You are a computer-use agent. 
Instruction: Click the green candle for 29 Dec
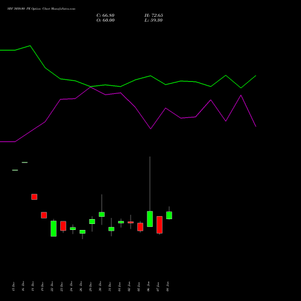[x=92, y=222]
